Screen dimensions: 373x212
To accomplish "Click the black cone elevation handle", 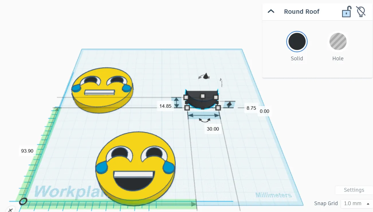I will click(x=206, y=76).
